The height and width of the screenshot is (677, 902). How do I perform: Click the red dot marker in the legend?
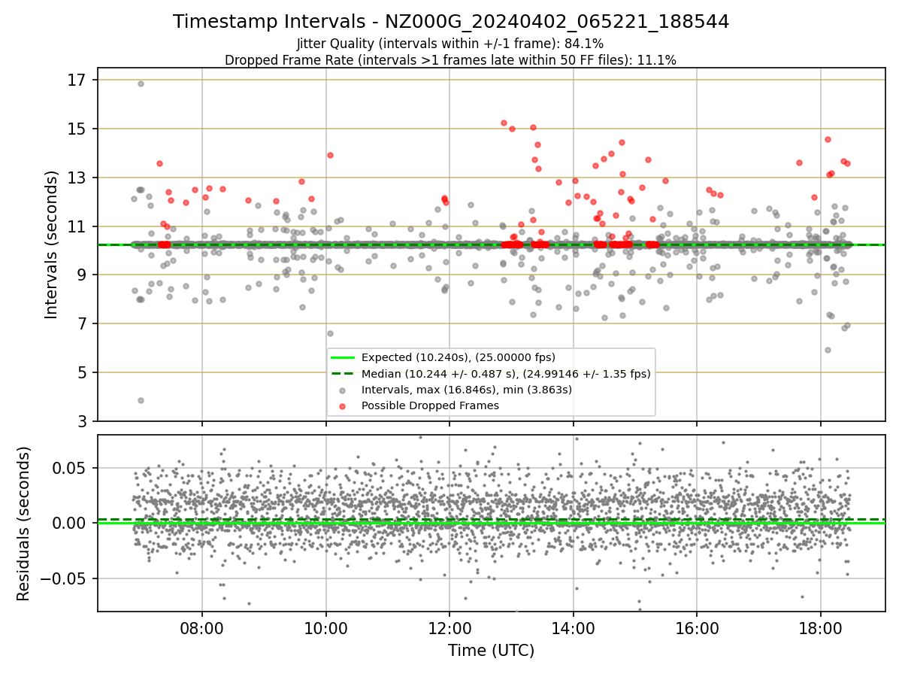(343, 405)
